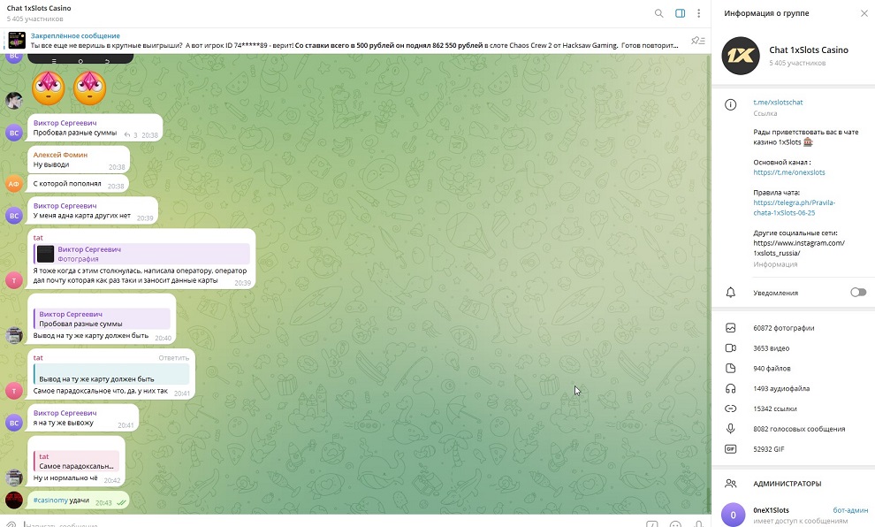Toggle the side panel icon in header
This screenshot has width=875, height=527.
[680, 13]
